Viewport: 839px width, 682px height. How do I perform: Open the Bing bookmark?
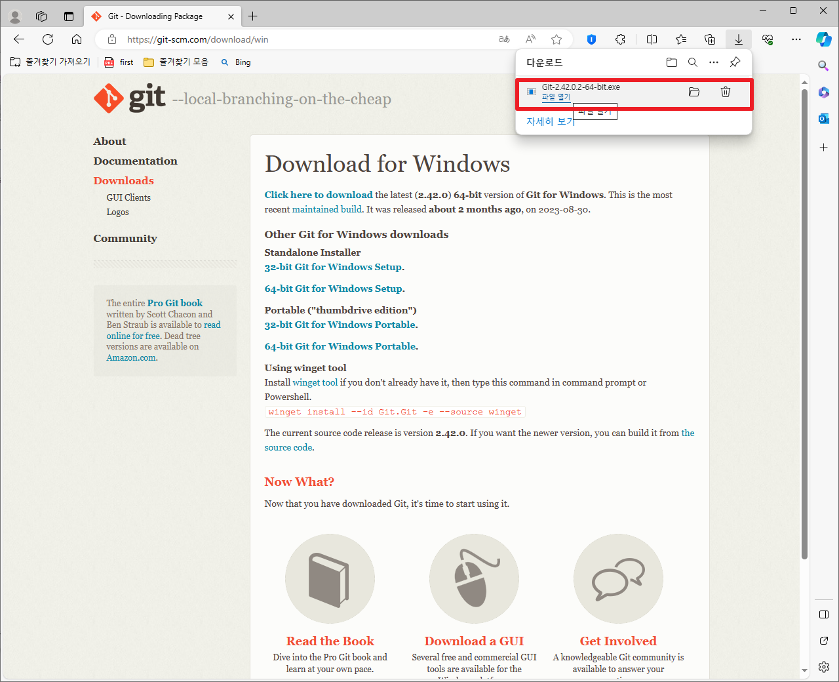point(235,62)
